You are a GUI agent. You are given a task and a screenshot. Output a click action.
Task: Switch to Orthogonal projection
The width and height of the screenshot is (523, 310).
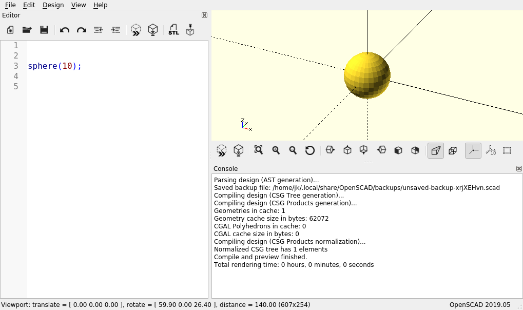click(453, 150)
